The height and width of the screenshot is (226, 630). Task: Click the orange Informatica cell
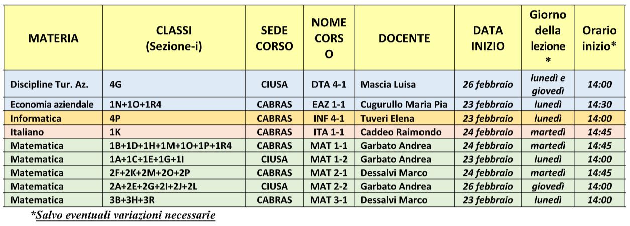tap(53, 119)
